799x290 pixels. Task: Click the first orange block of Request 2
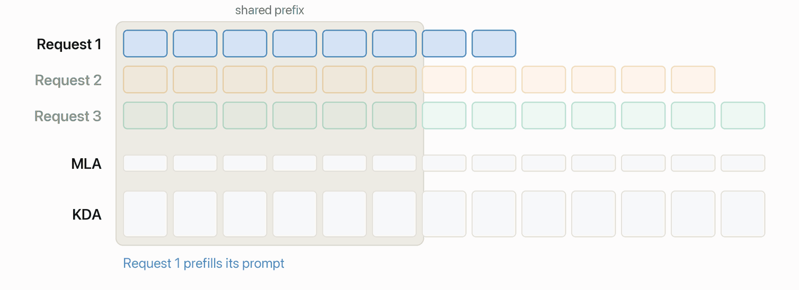pyautogui.click(x=145, y=79)
